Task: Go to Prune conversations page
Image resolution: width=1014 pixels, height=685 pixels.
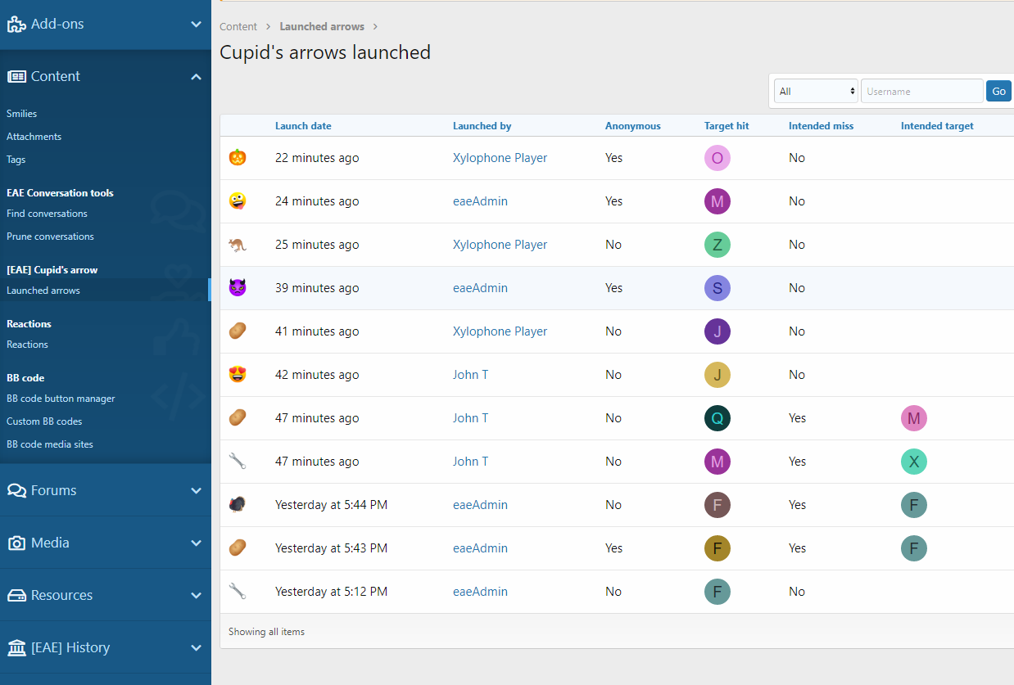Action: click(50, 237)
